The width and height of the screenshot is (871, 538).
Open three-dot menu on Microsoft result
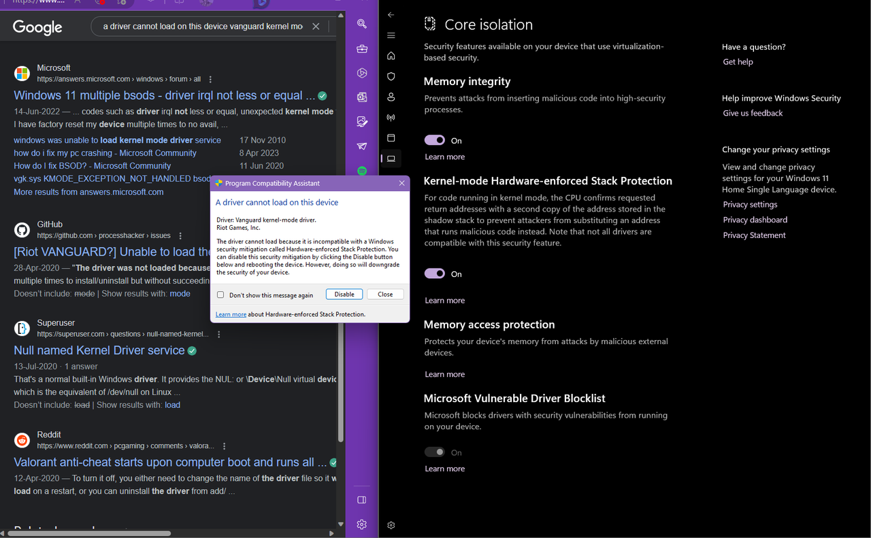tap(210, 79)
